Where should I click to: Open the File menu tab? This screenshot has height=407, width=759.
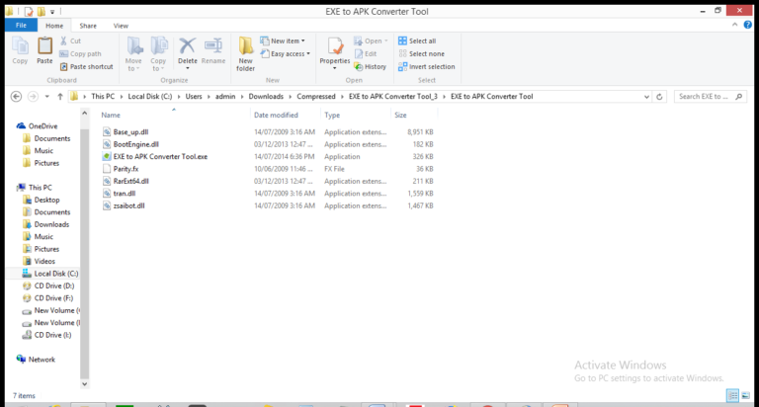click(x=21, y=26)
